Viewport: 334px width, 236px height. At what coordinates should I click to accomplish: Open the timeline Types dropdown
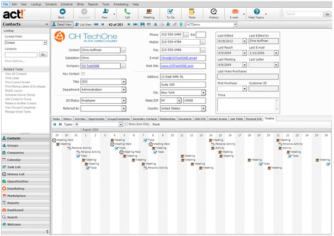(121, 125)
